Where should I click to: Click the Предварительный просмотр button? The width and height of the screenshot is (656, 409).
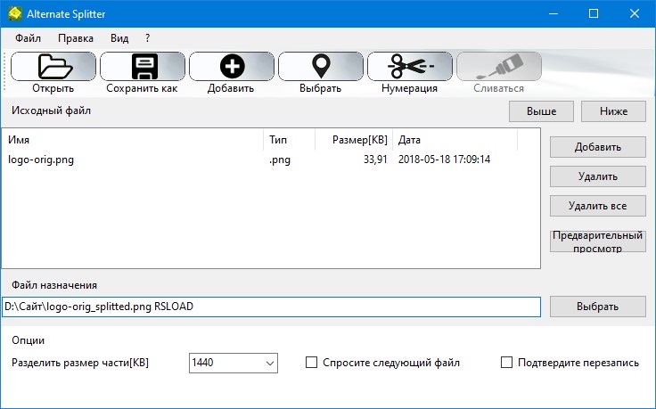[598, 241]
